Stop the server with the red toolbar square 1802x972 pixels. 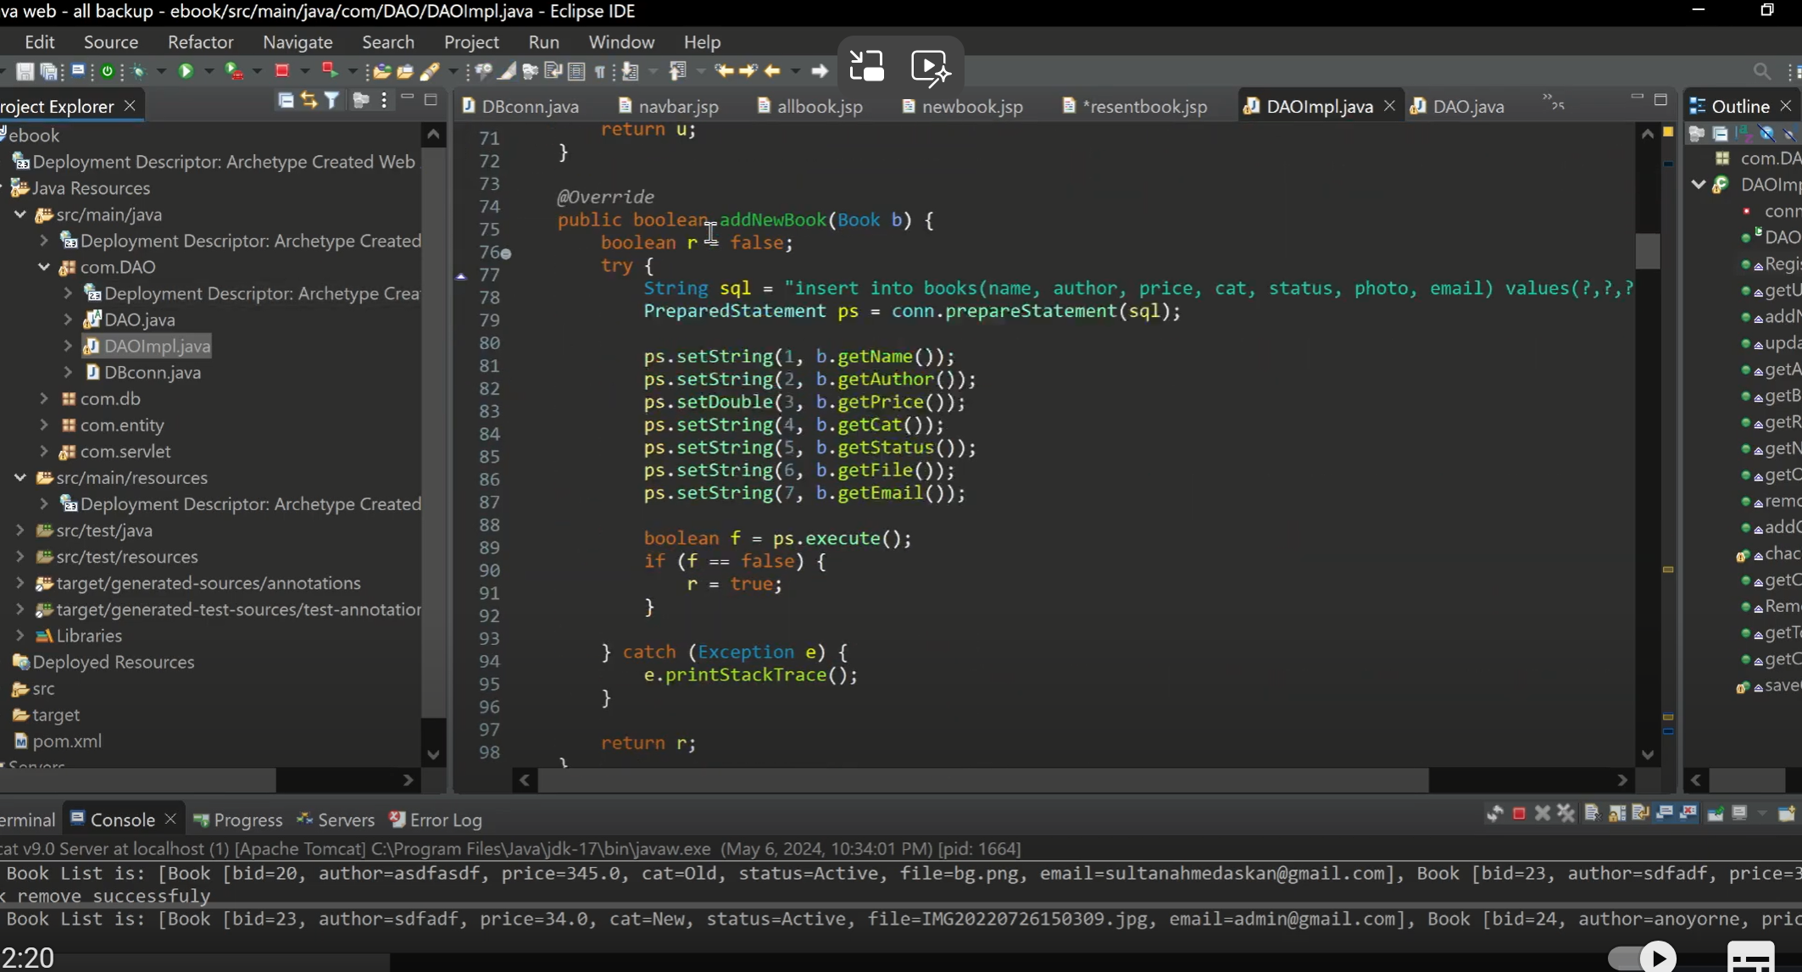282,71
